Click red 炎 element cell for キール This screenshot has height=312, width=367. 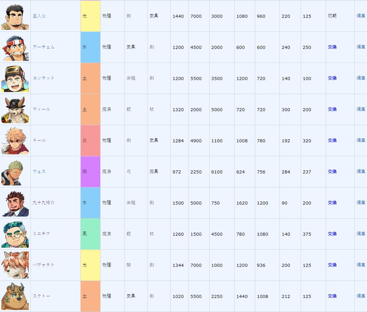click(90, 141)
